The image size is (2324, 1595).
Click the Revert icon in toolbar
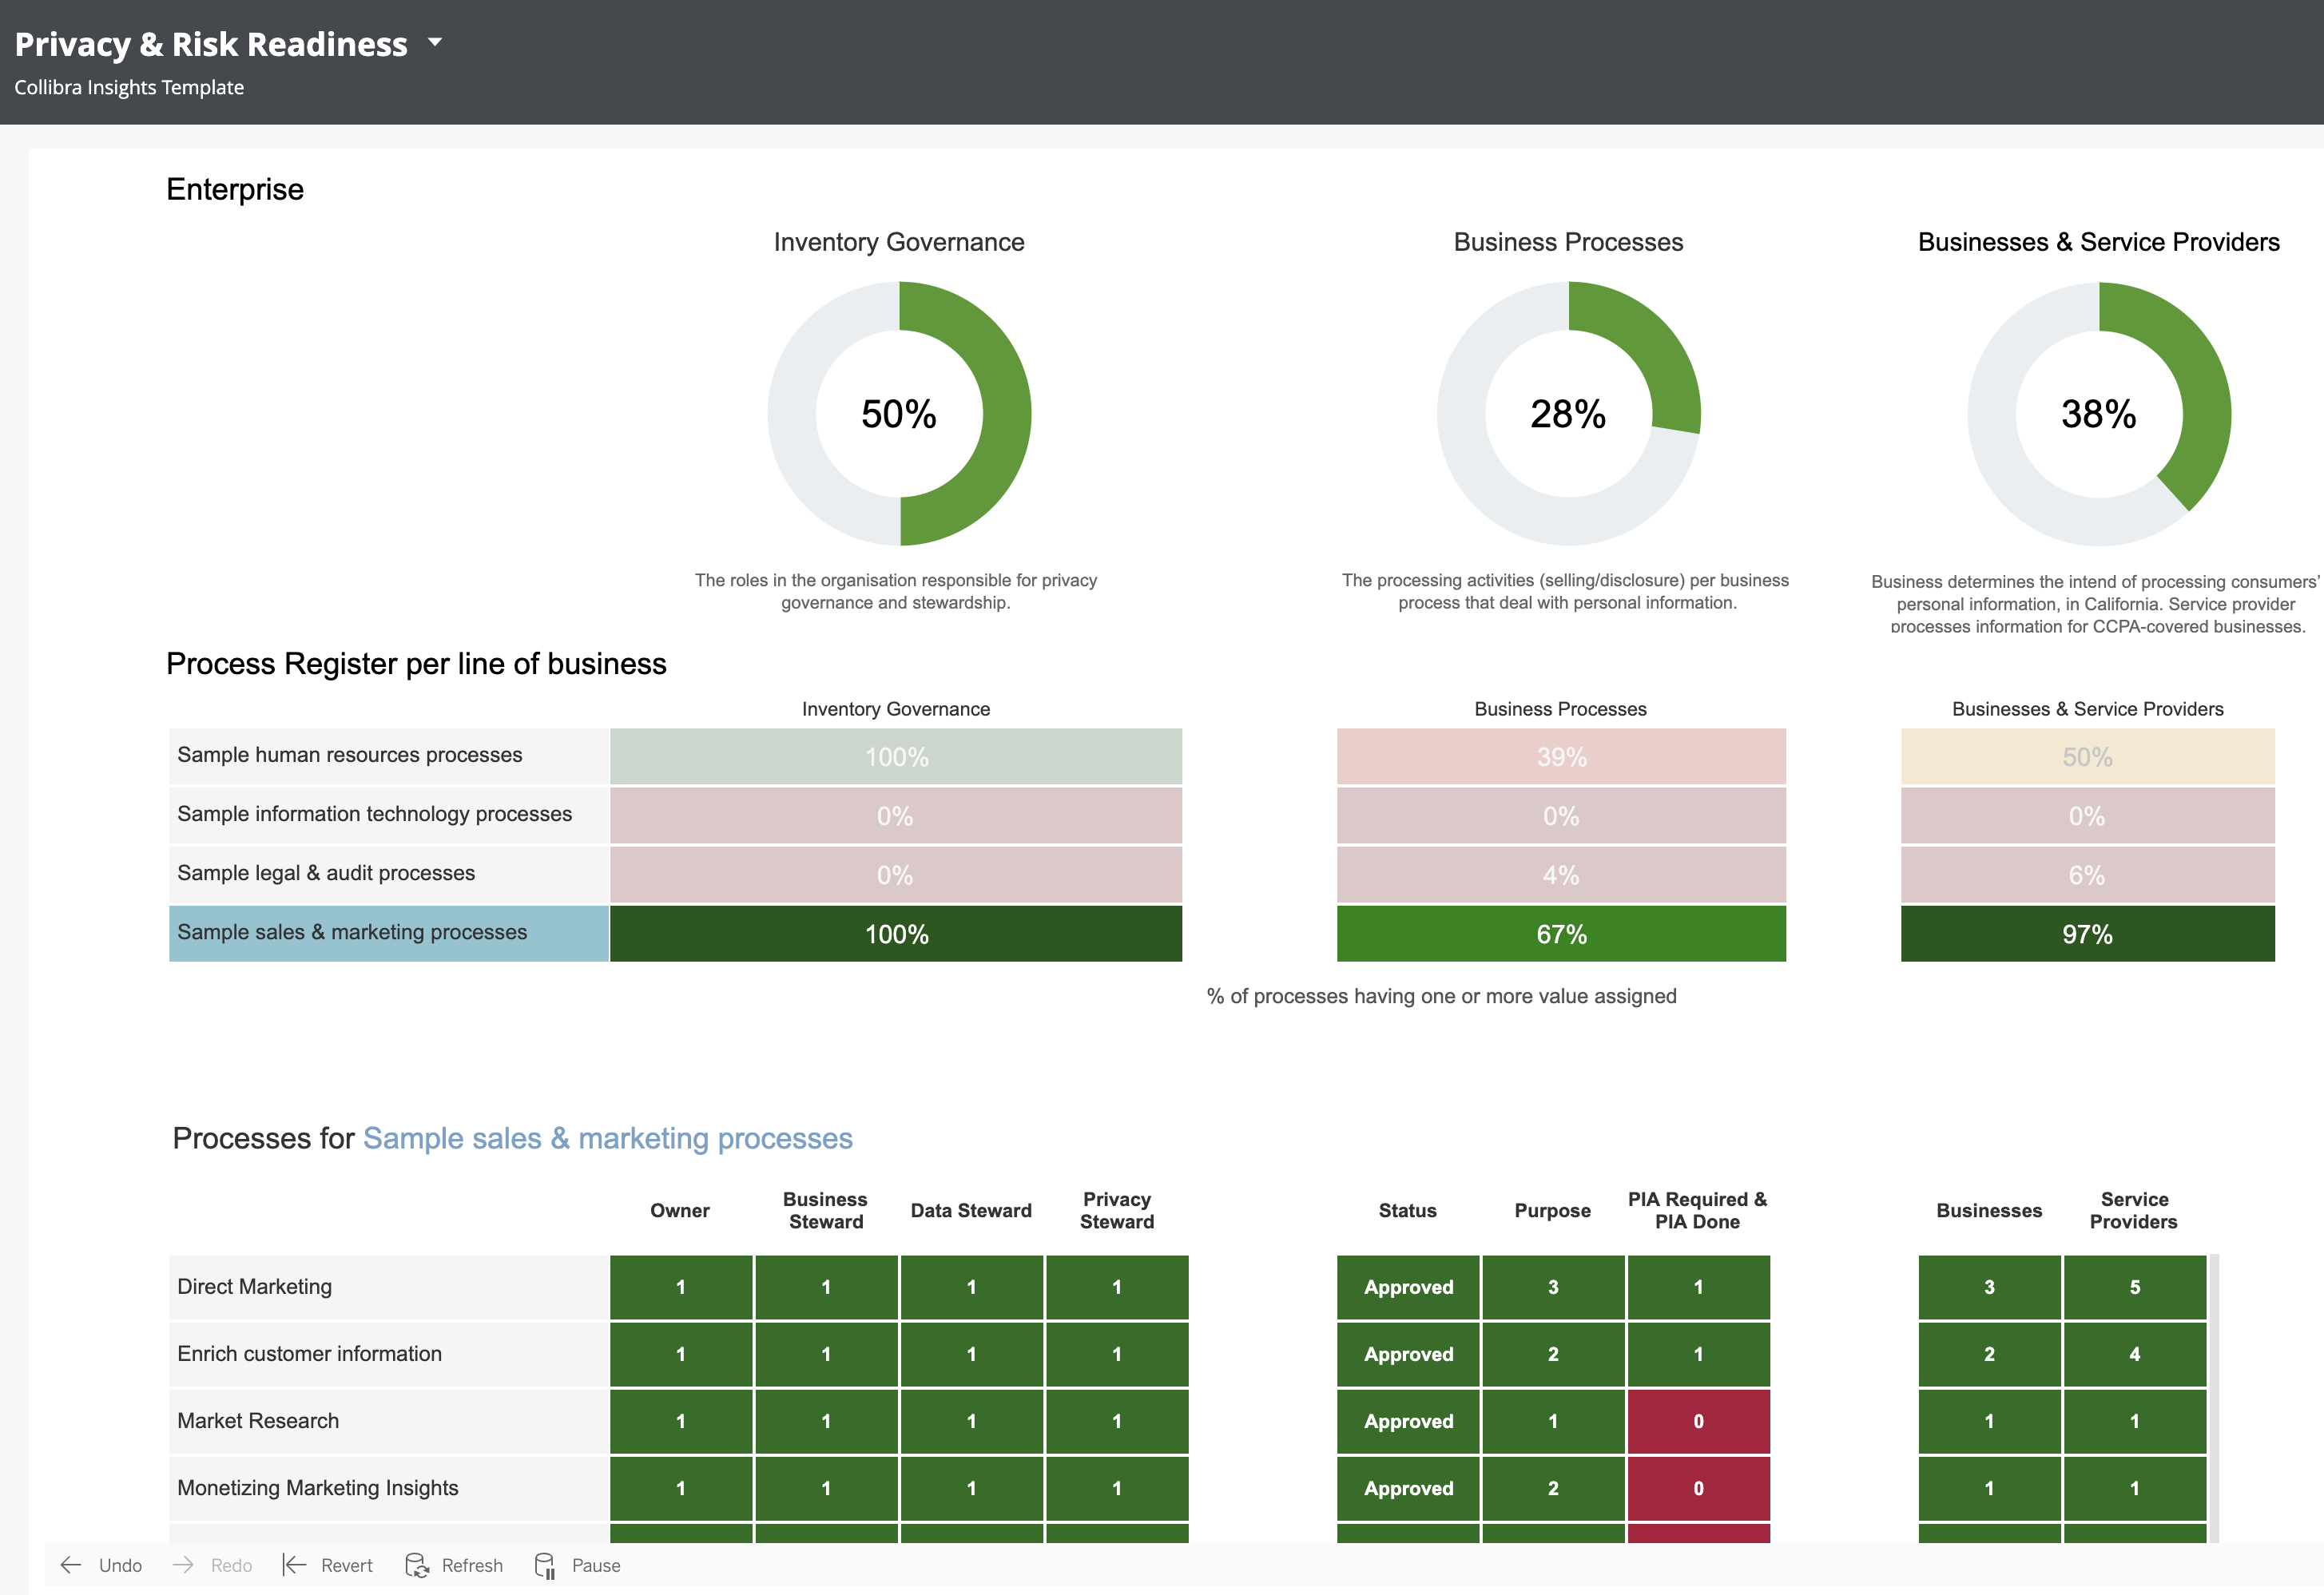[294, 1565]
